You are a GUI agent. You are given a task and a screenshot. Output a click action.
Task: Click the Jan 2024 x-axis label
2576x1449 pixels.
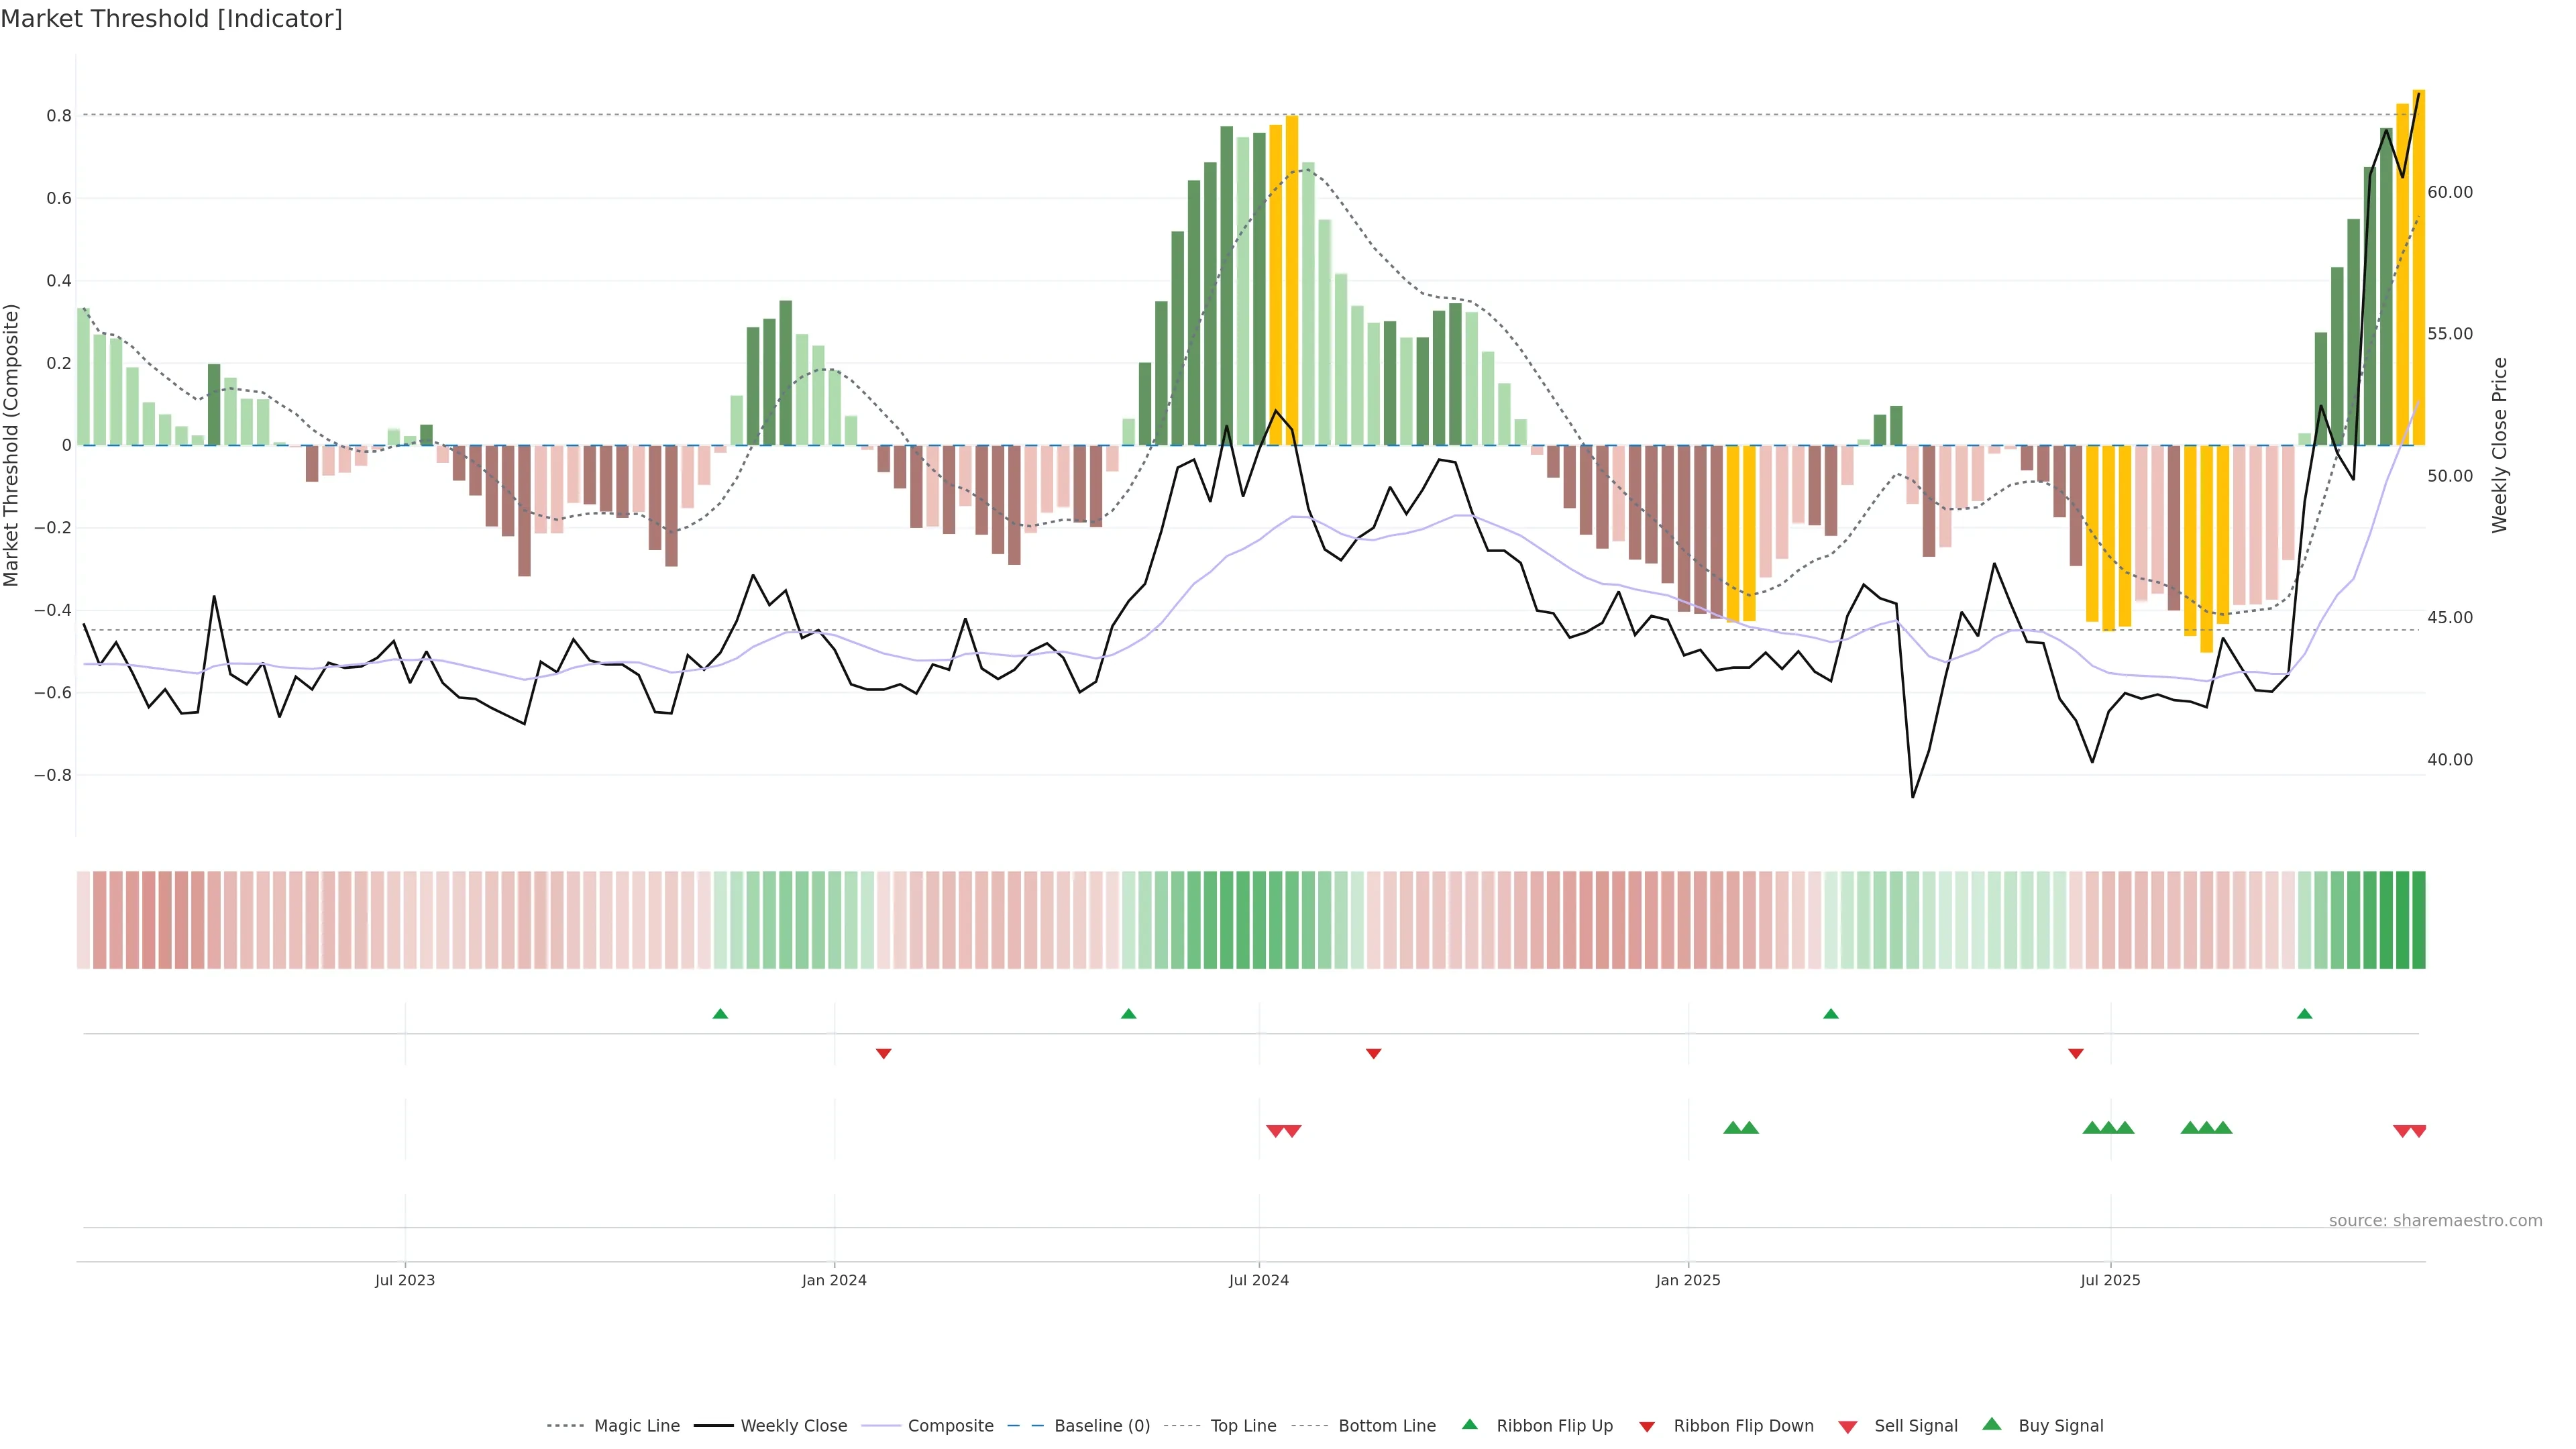point(834,1280)
